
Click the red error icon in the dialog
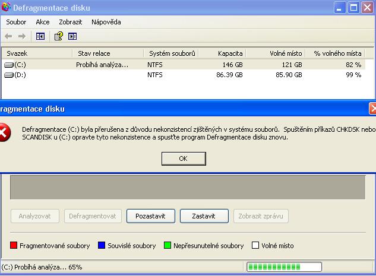point(4,132)
